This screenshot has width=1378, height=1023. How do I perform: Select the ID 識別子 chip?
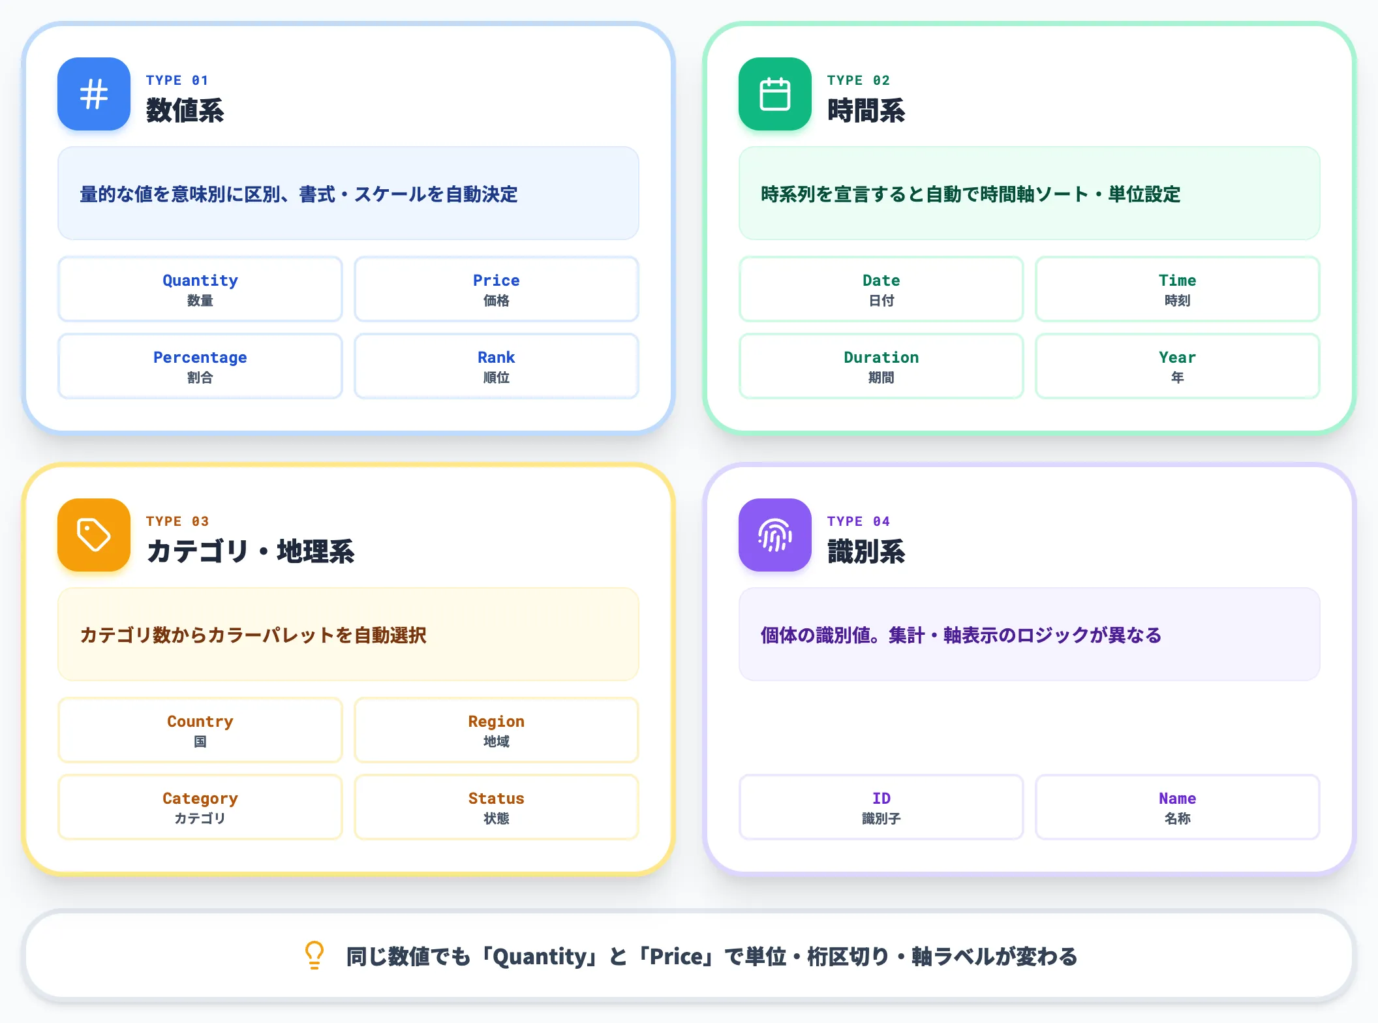(881, 807)
